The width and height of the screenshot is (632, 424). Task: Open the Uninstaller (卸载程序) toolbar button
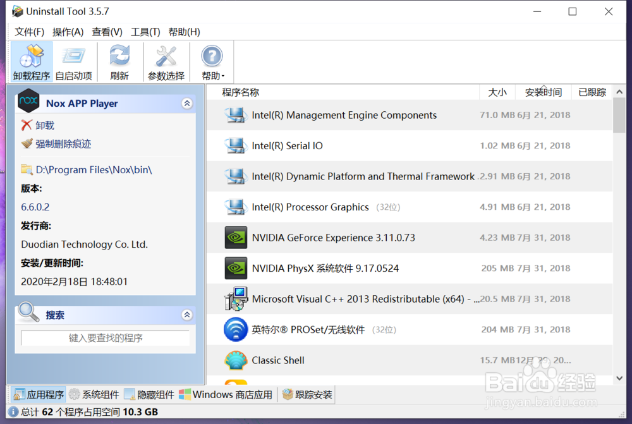point(32,62)
